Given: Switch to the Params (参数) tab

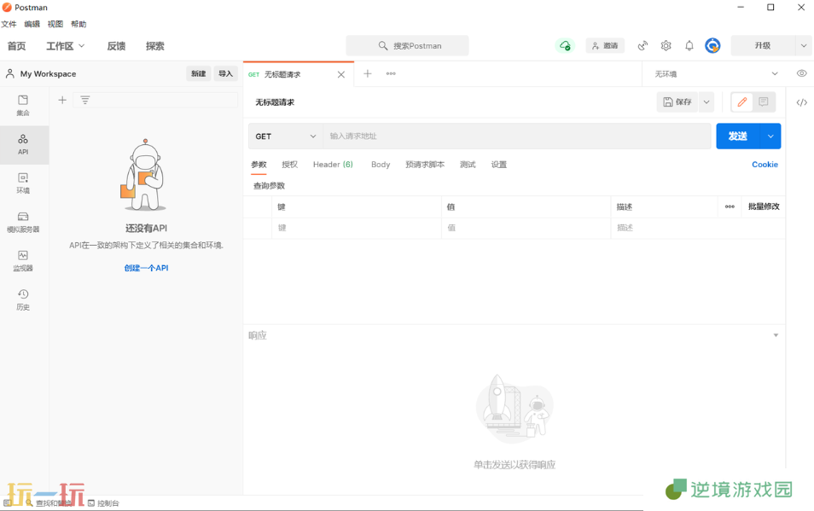Looking at the screenshot, I should 259,165.
